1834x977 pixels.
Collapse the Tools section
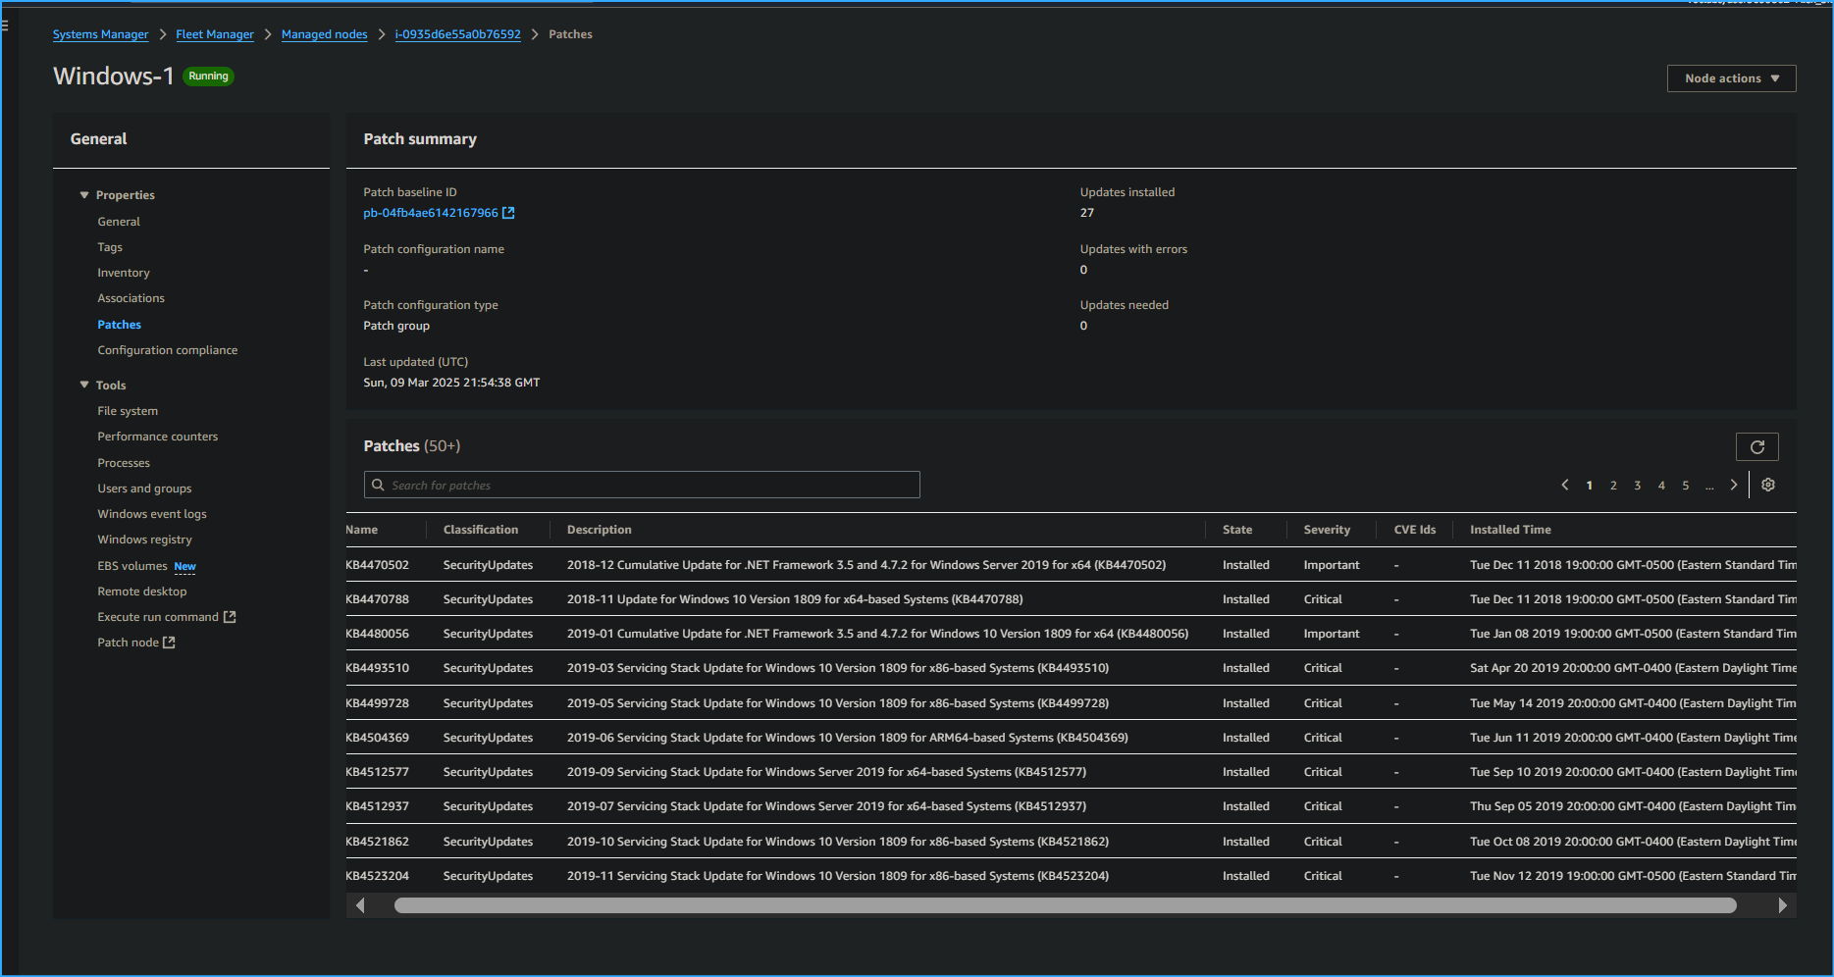click(x=84, y=385)
